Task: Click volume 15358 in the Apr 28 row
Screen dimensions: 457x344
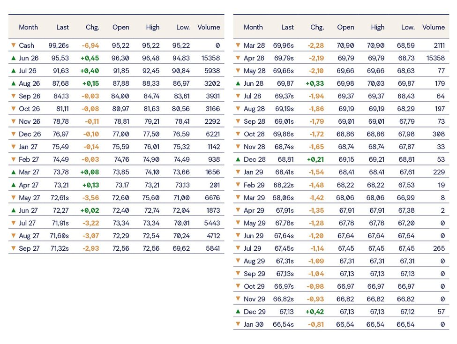Action: coord(435,58)
